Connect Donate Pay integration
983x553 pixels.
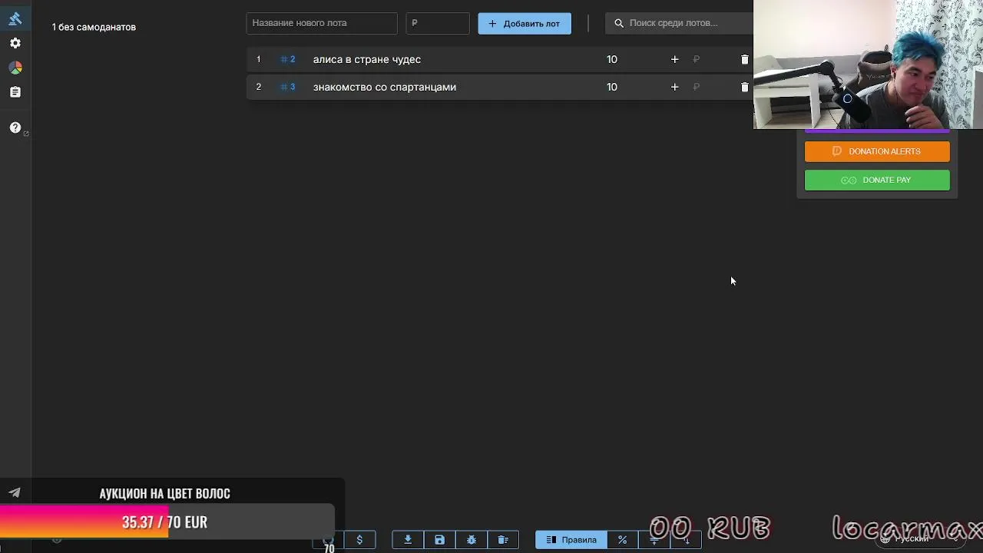pyautogui.click(x=877, y=180)
